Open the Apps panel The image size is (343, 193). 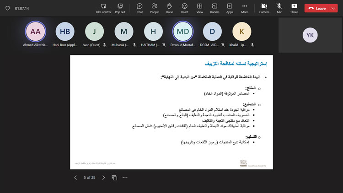[x=230, y=8]
